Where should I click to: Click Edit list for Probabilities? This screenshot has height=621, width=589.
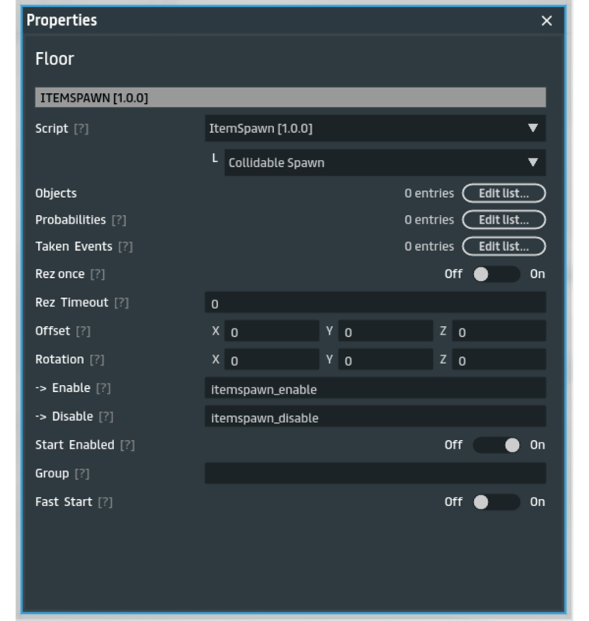504,220
